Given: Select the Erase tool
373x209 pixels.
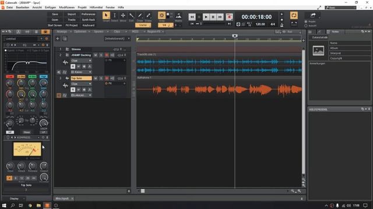Looking at the screenshot, I should 148,16.
